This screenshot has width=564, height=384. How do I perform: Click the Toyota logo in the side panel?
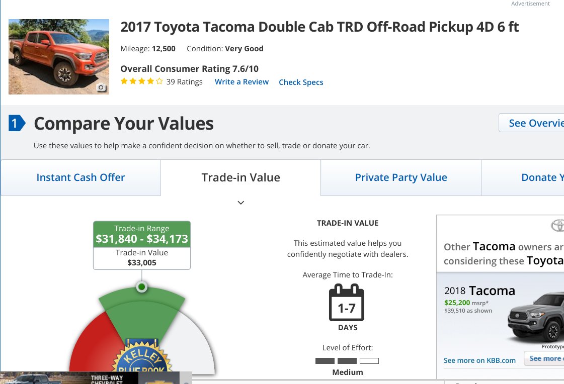click(557, 226)
